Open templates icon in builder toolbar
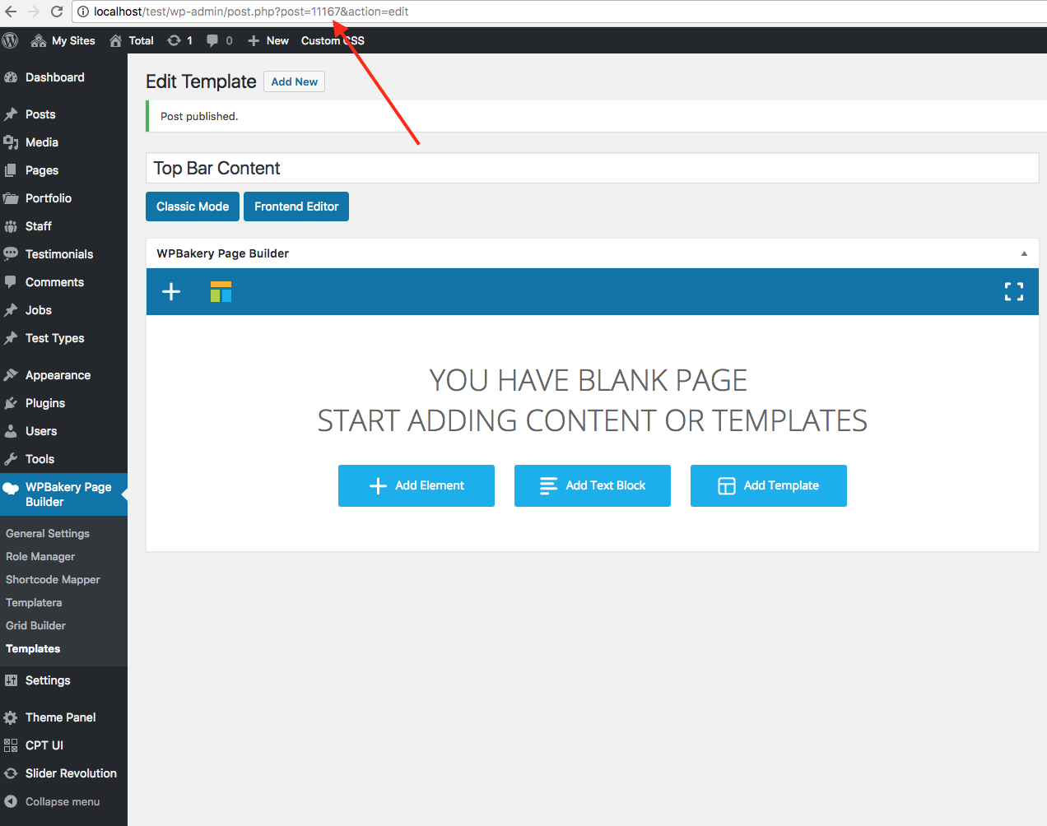 (x=221, y=291)
